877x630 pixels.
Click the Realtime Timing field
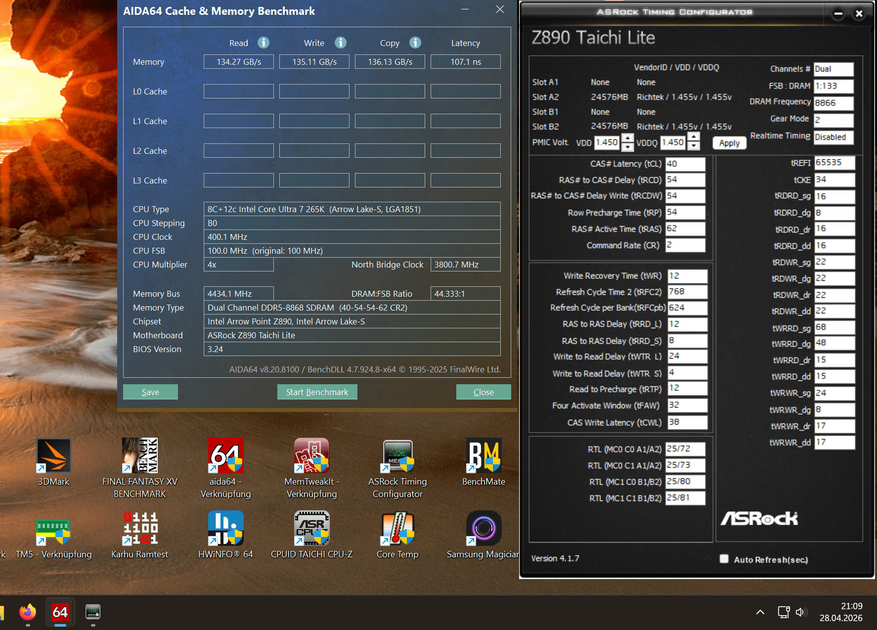(833, 137)
